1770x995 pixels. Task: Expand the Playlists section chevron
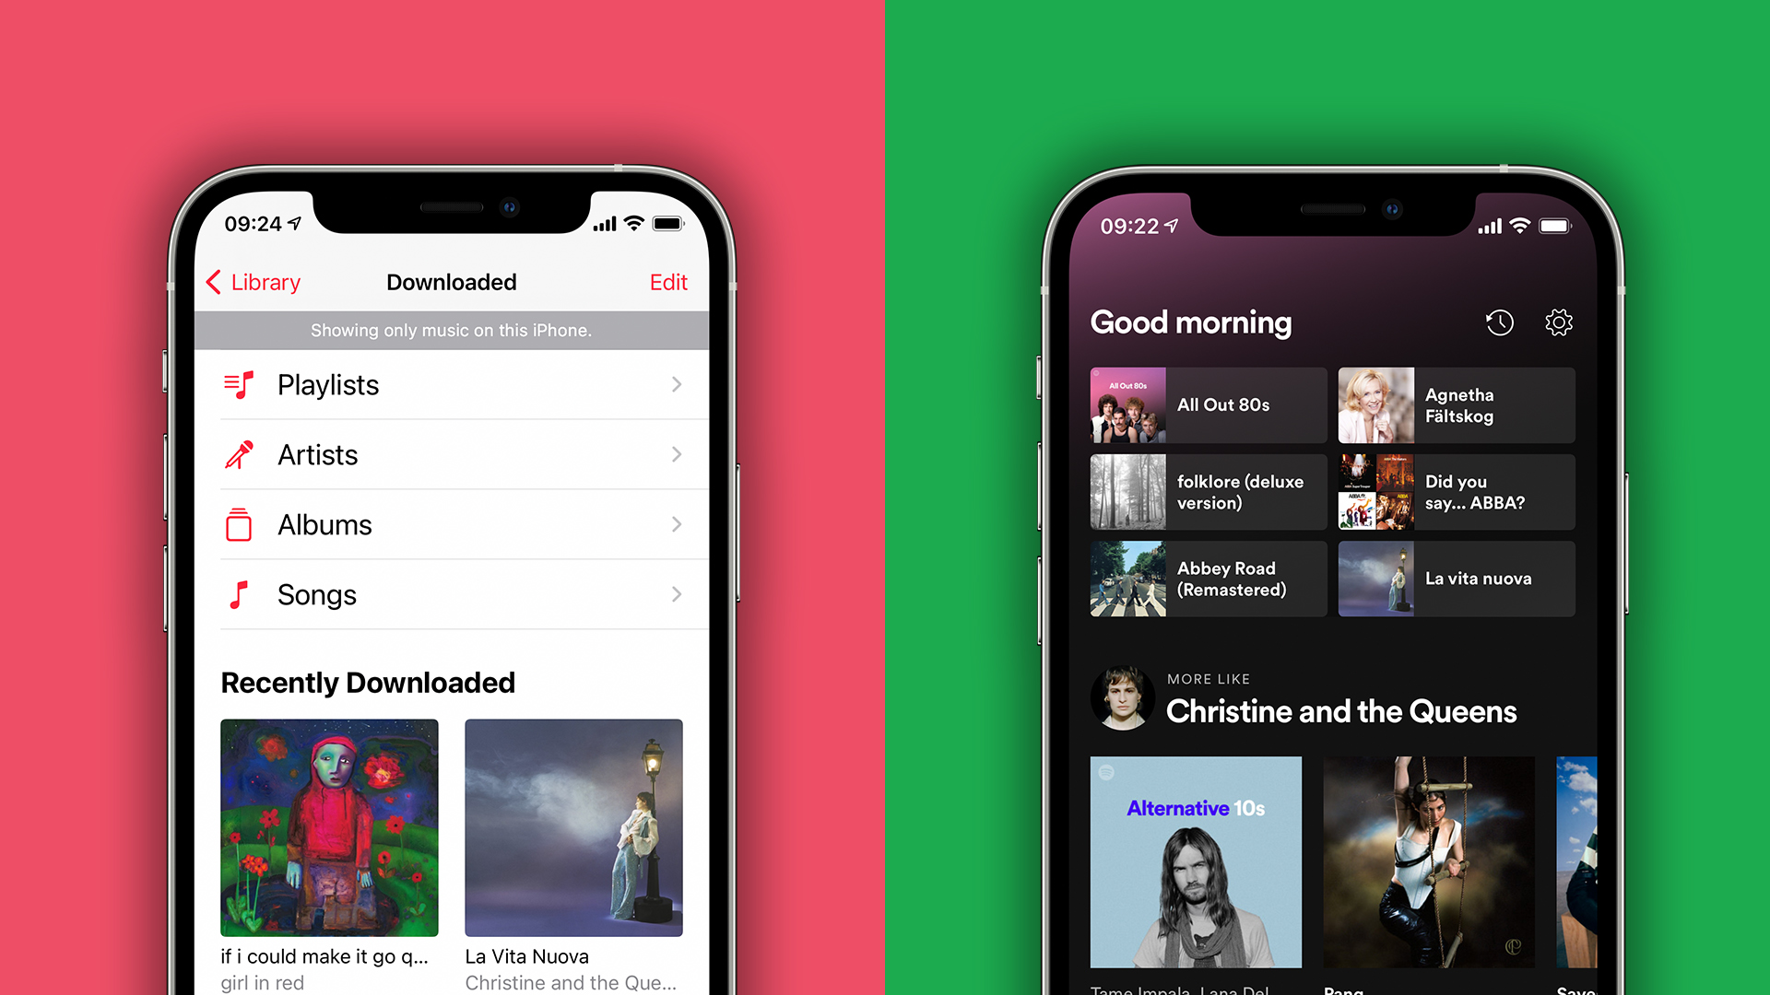tap(678, 384)
